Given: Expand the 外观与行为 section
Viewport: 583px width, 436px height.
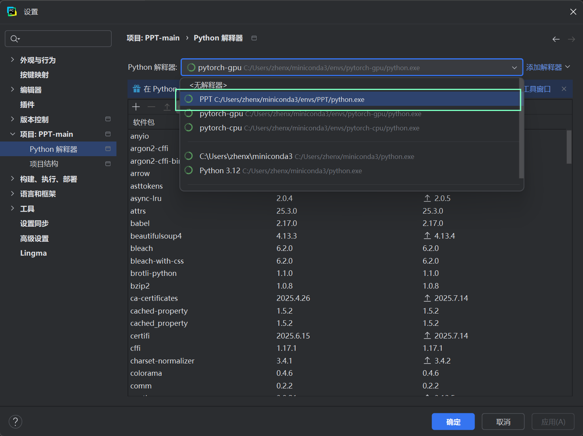Looking at the screenshot, I should (12, 60).
